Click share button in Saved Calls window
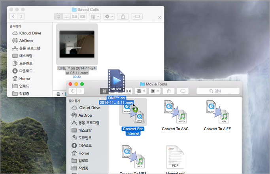 pyautogui.click(x=123, y=17)
